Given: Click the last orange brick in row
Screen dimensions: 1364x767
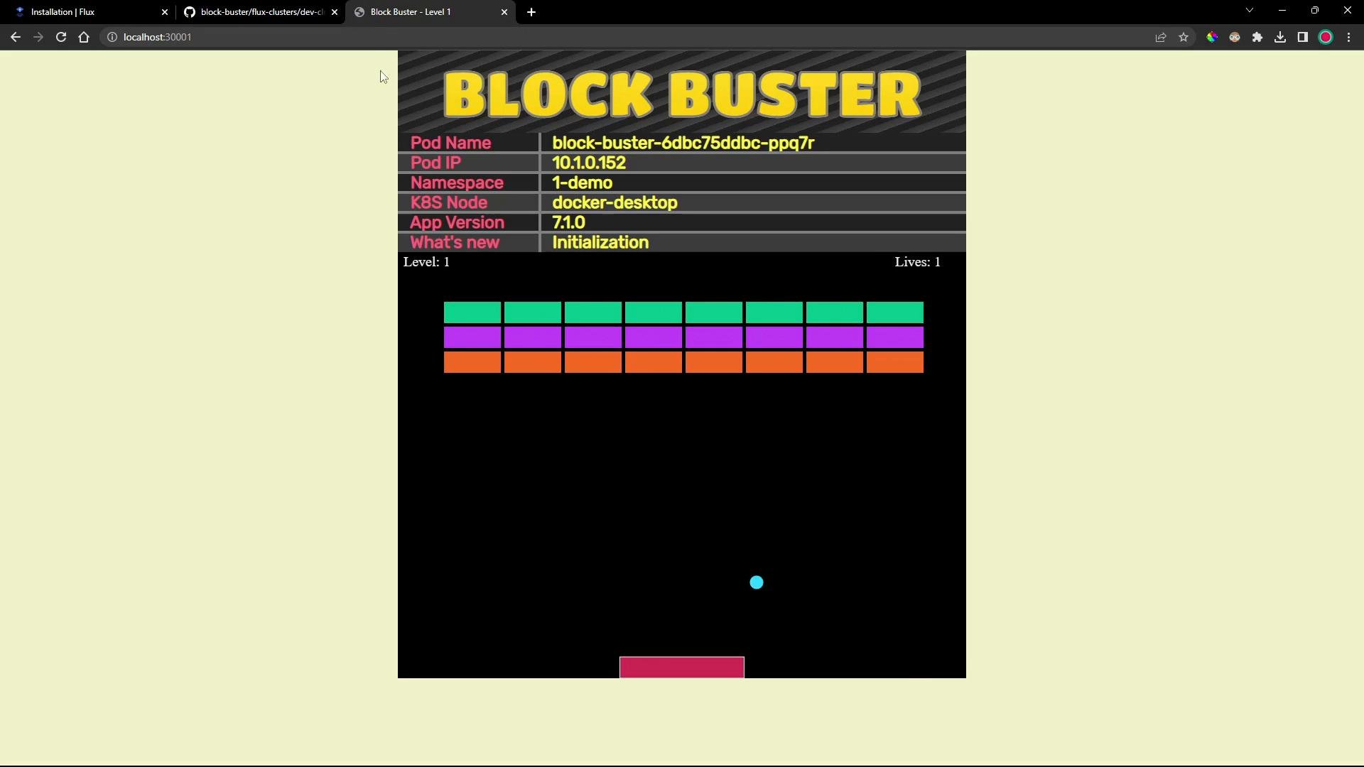Looking at the screenshot, I should click(895, 362).
